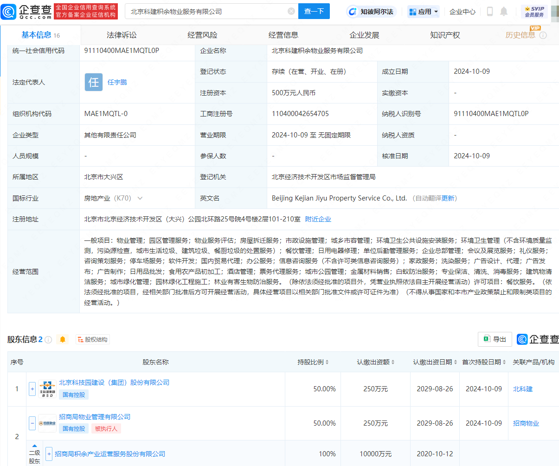Screen dimensions: 559x466
Task: Switch to the 知识产权 tab
Action: [444, 35]
